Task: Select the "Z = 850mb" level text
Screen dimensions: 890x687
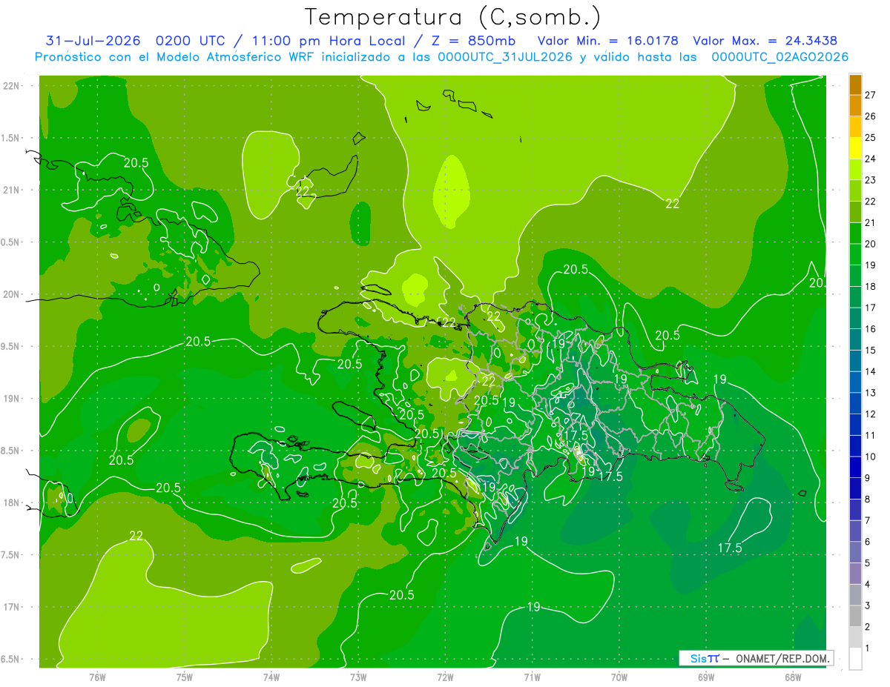Action: pos(473,41)
